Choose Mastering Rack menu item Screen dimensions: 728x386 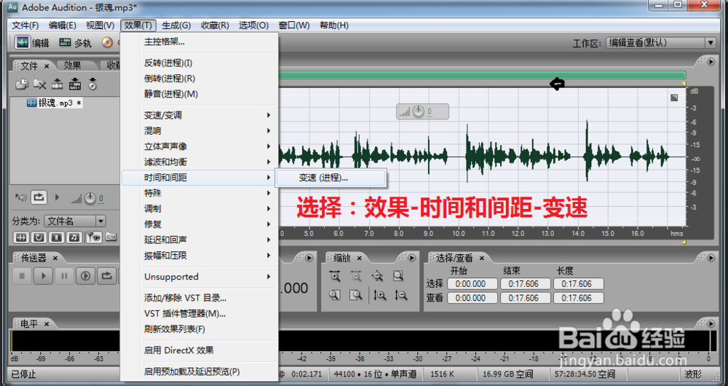(199, 42)
